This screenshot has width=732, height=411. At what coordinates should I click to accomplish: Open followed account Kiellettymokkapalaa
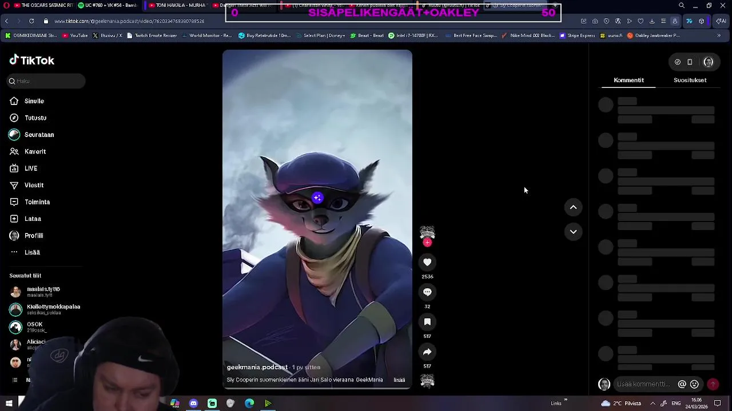point(46,309)
